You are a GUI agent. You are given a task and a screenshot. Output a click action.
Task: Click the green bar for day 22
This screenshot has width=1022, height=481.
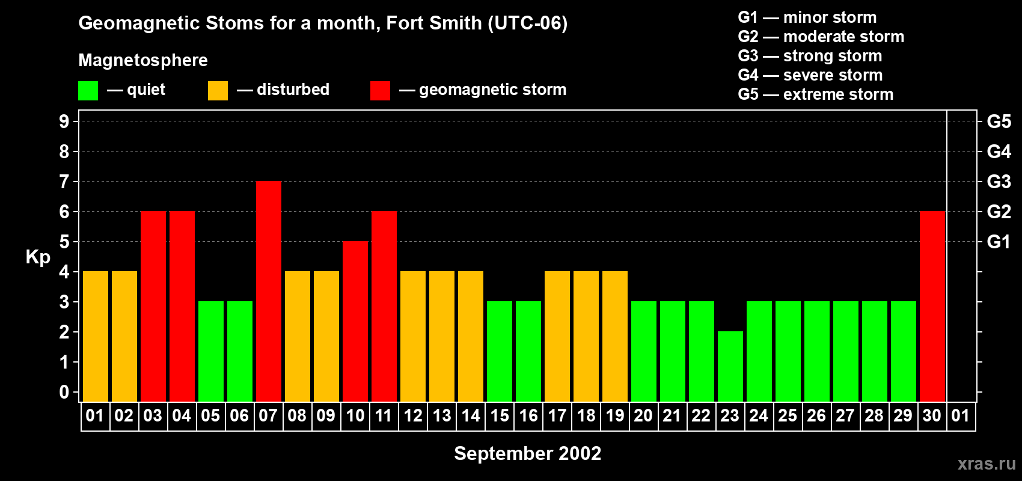point(702,352)
